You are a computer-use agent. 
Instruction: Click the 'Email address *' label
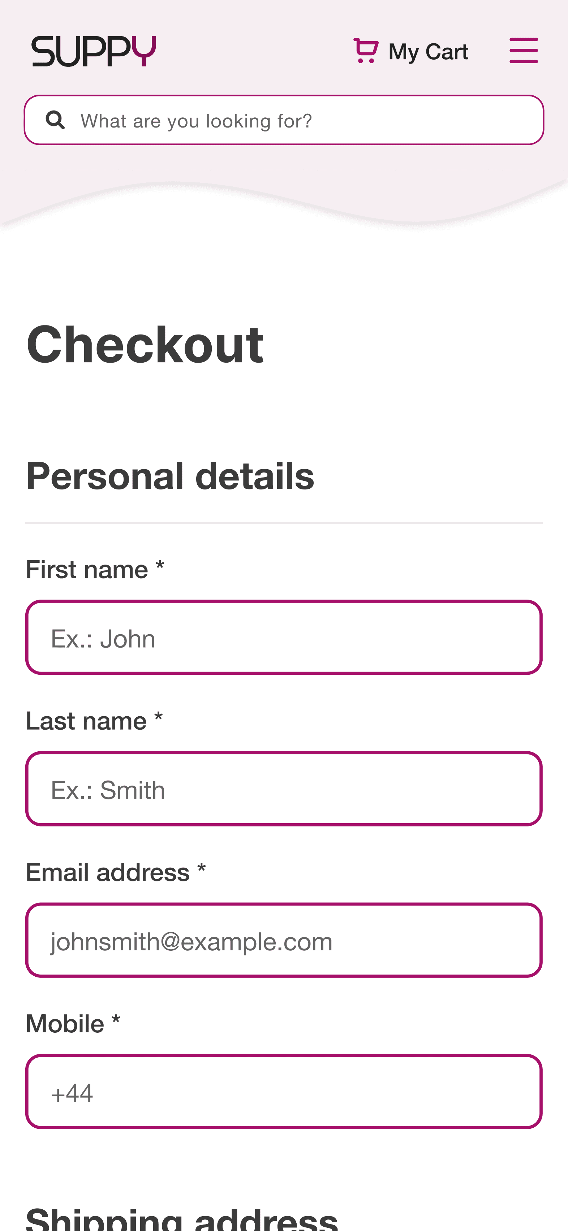(x=116, y=873)
